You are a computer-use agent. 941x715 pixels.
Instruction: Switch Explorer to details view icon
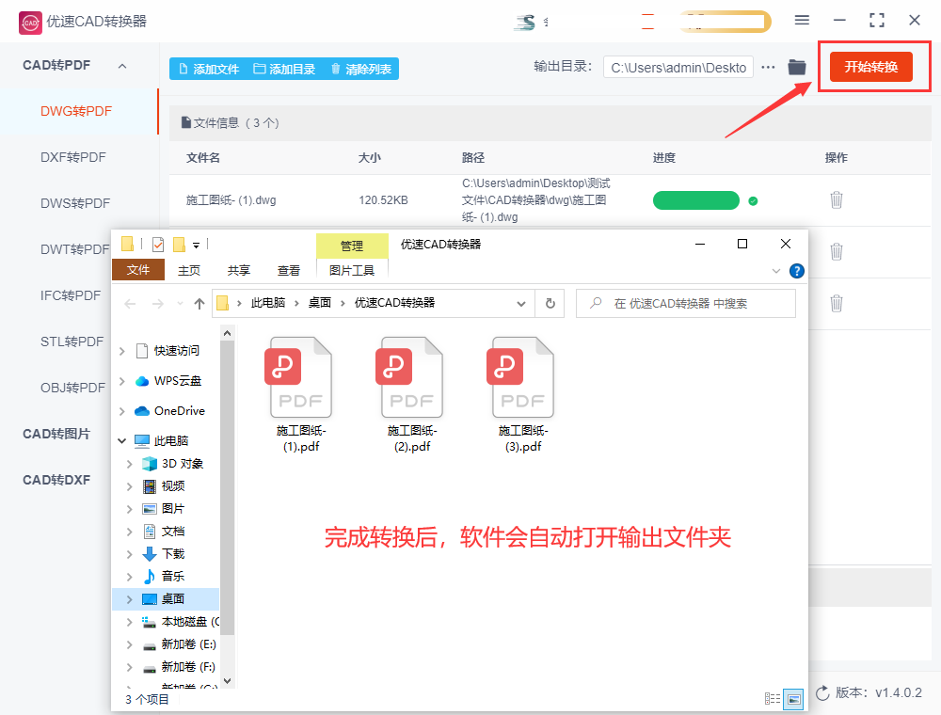[x=773, y=699]
